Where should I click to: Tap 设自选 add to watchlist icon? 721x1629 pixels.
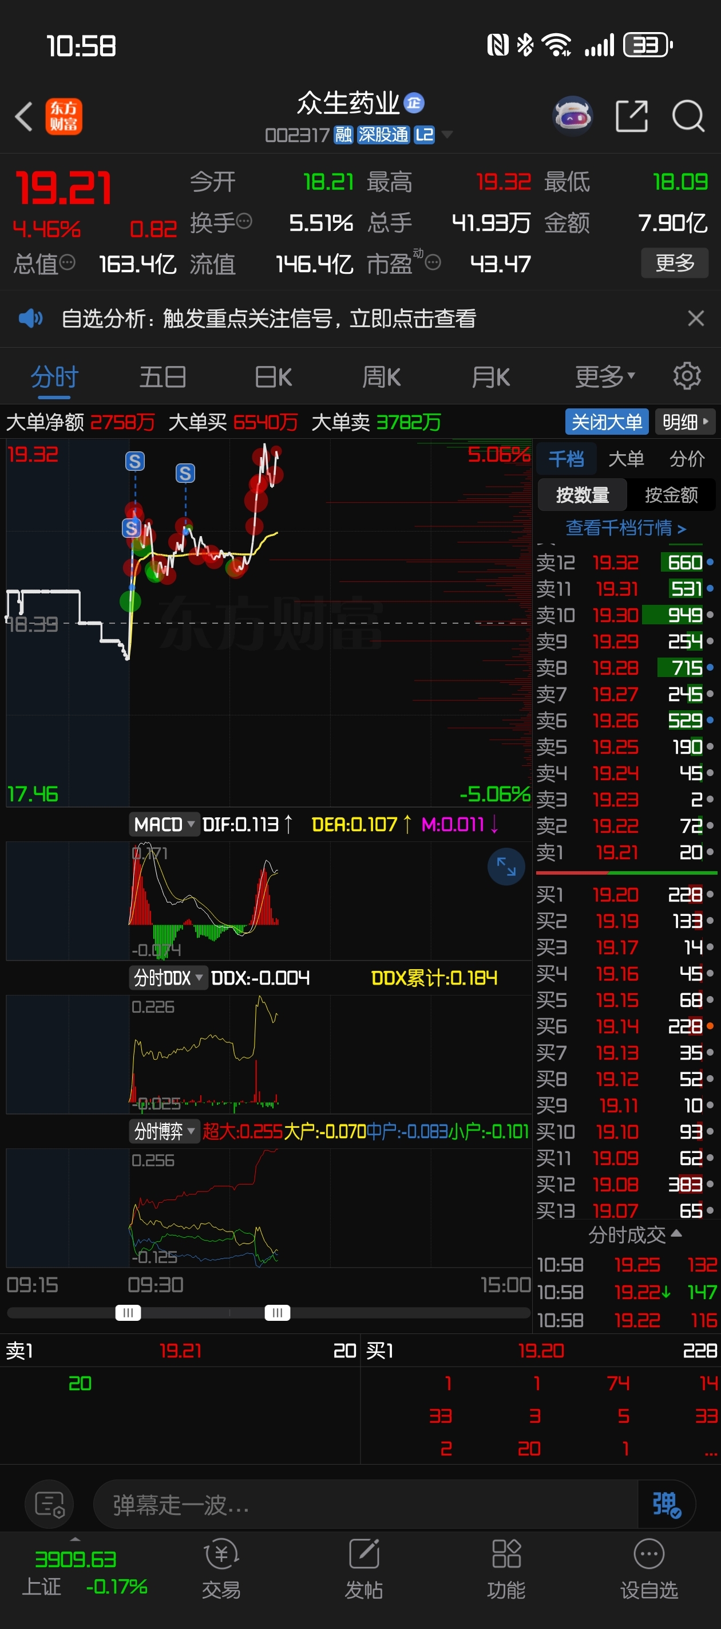click(649, 1569)
